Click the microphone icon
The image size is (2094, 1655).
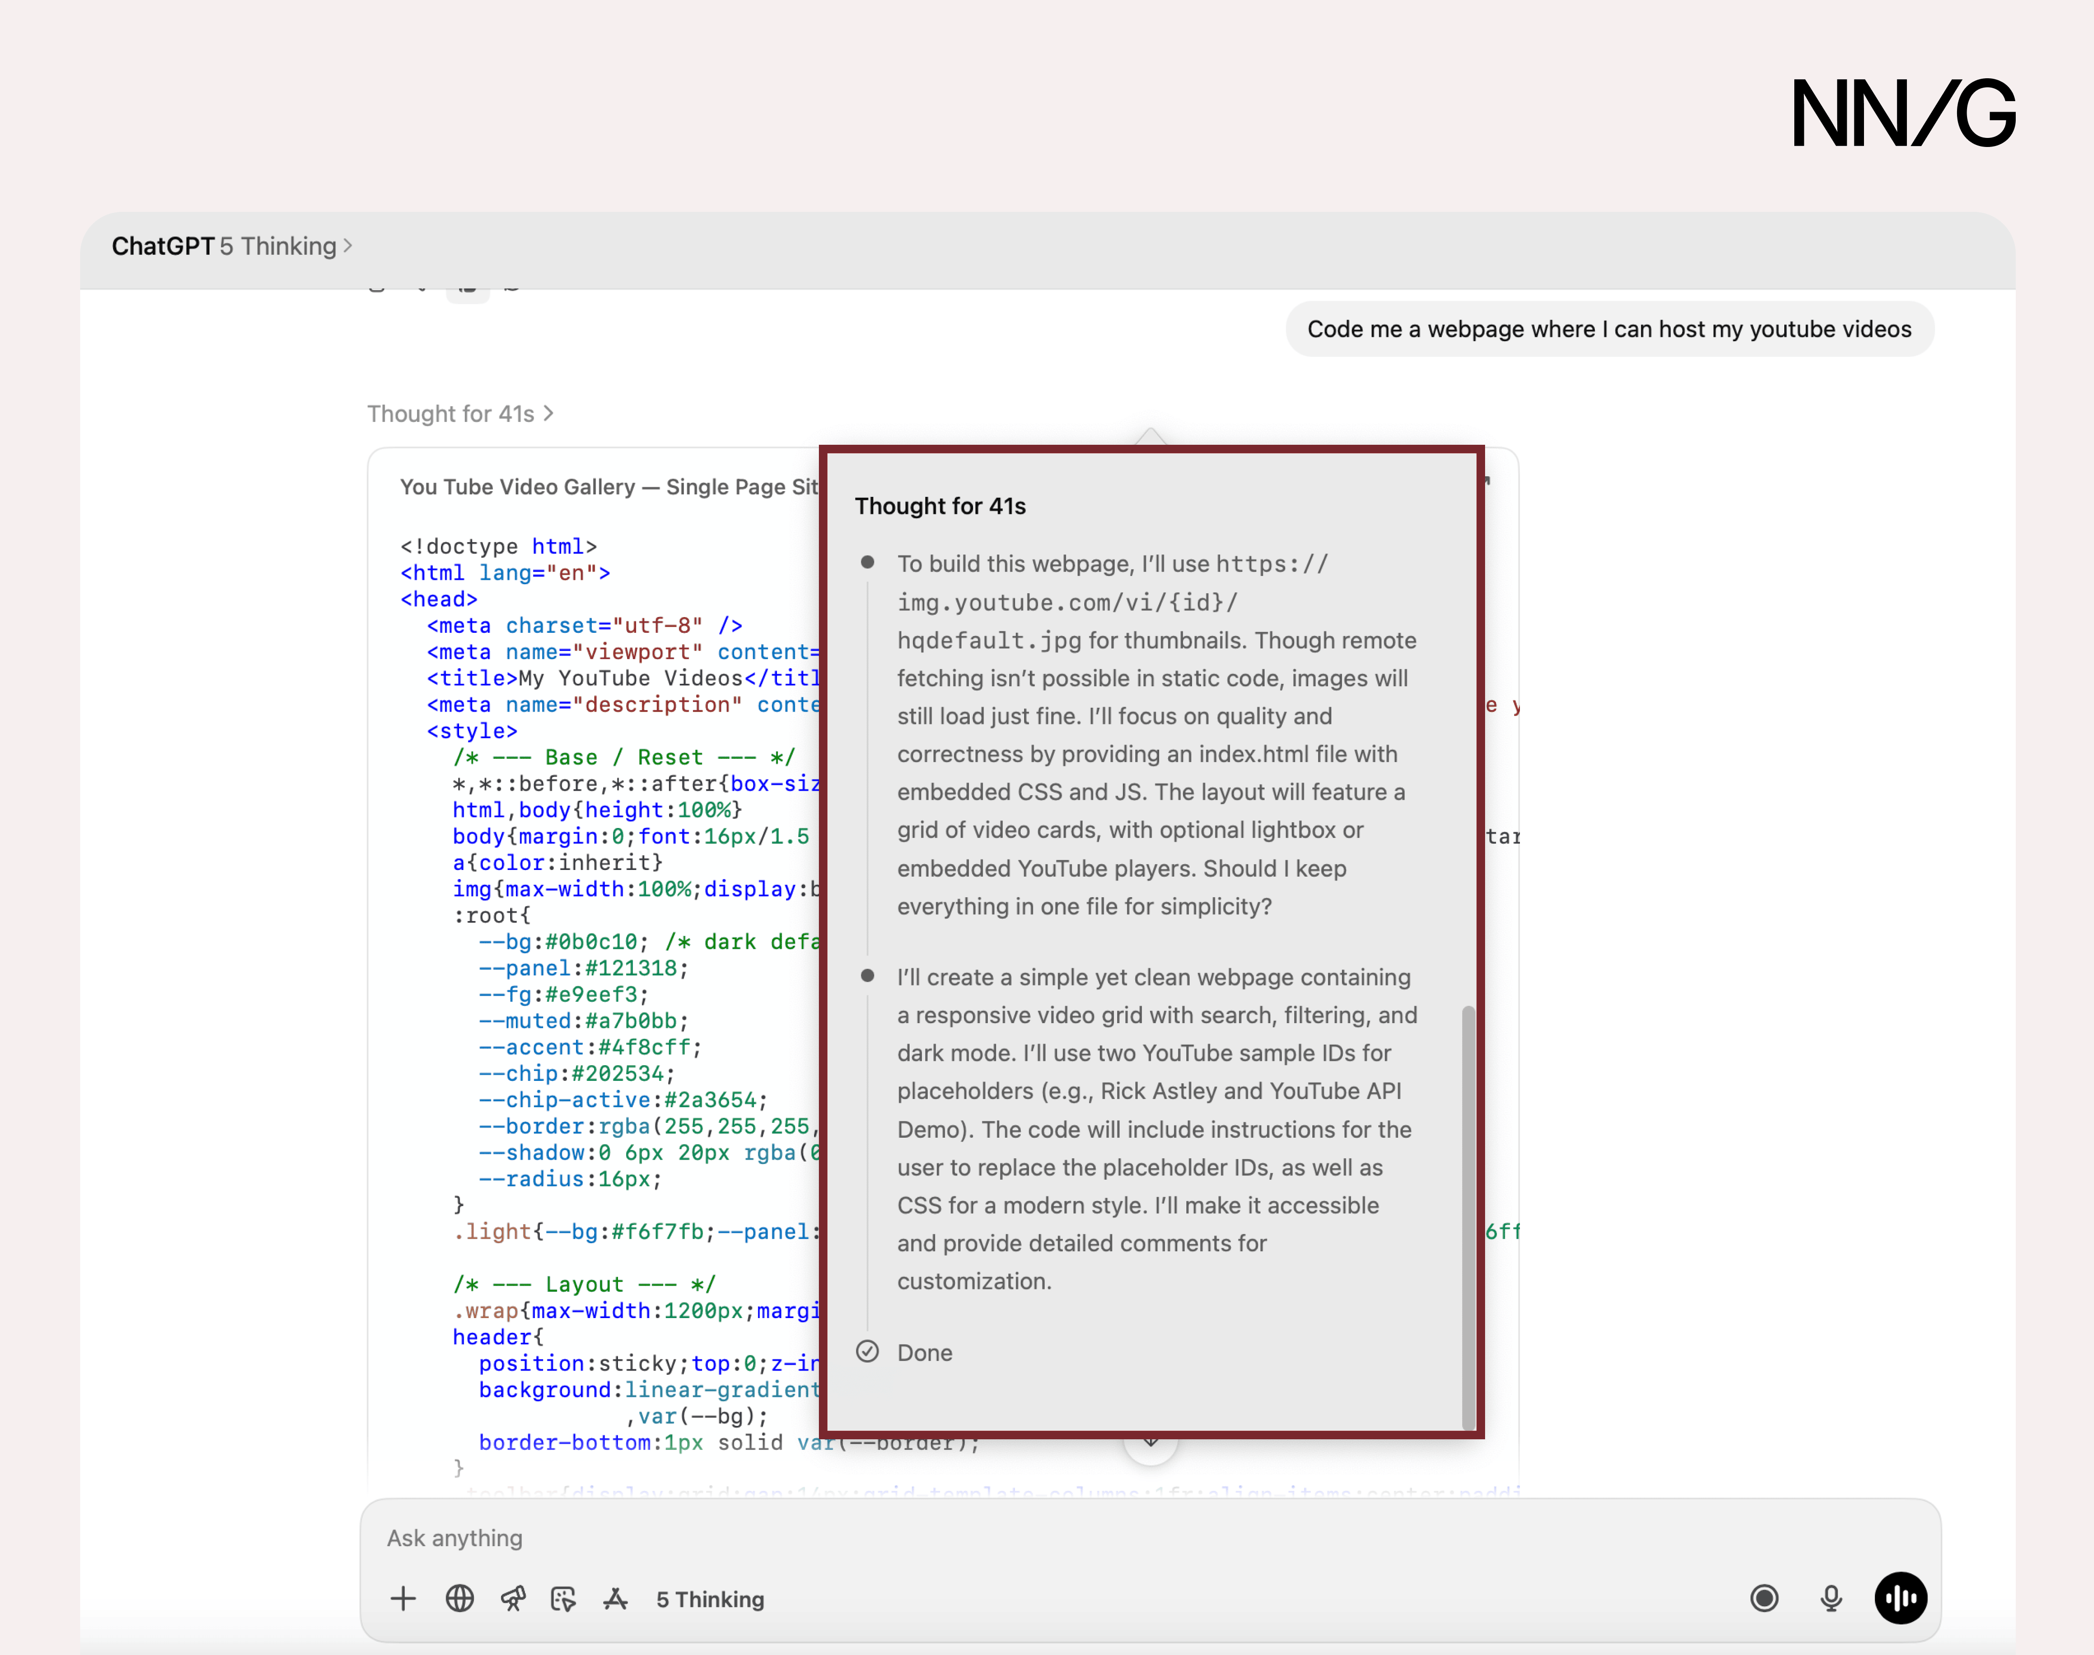coord(1832,1599)
